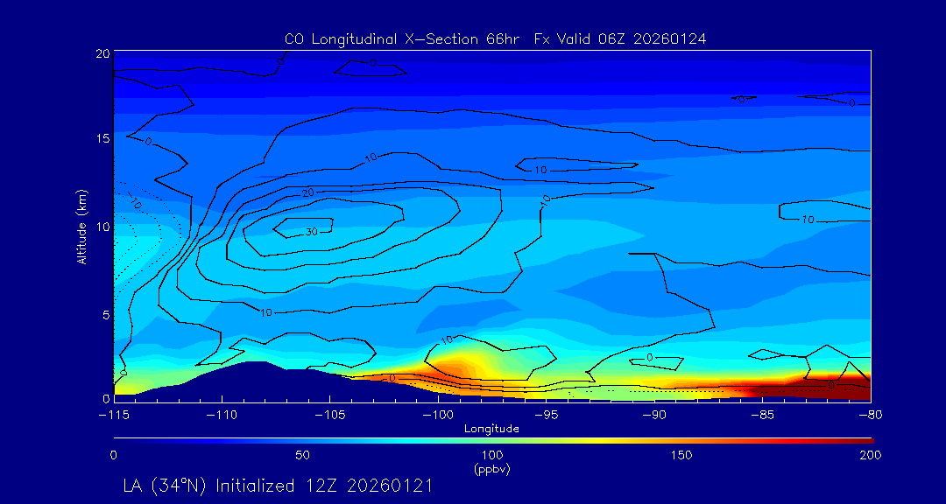Image resolution: width=946 pixels, height=504 pixels.
Task: Click the -95 longitude tick label
Action: click(x=546, y=416)
